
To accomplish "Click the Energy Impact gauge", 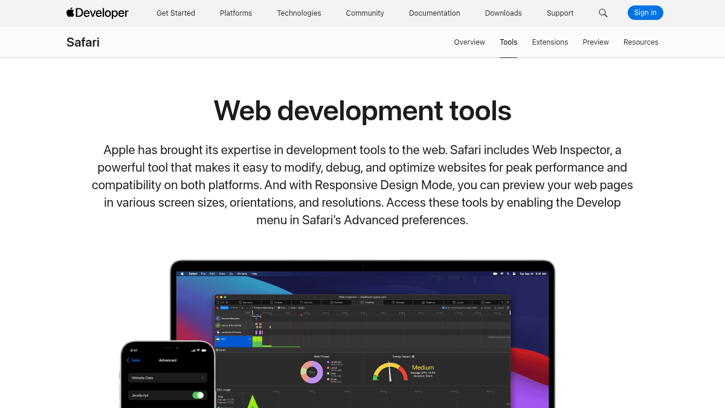I will 390,371.
